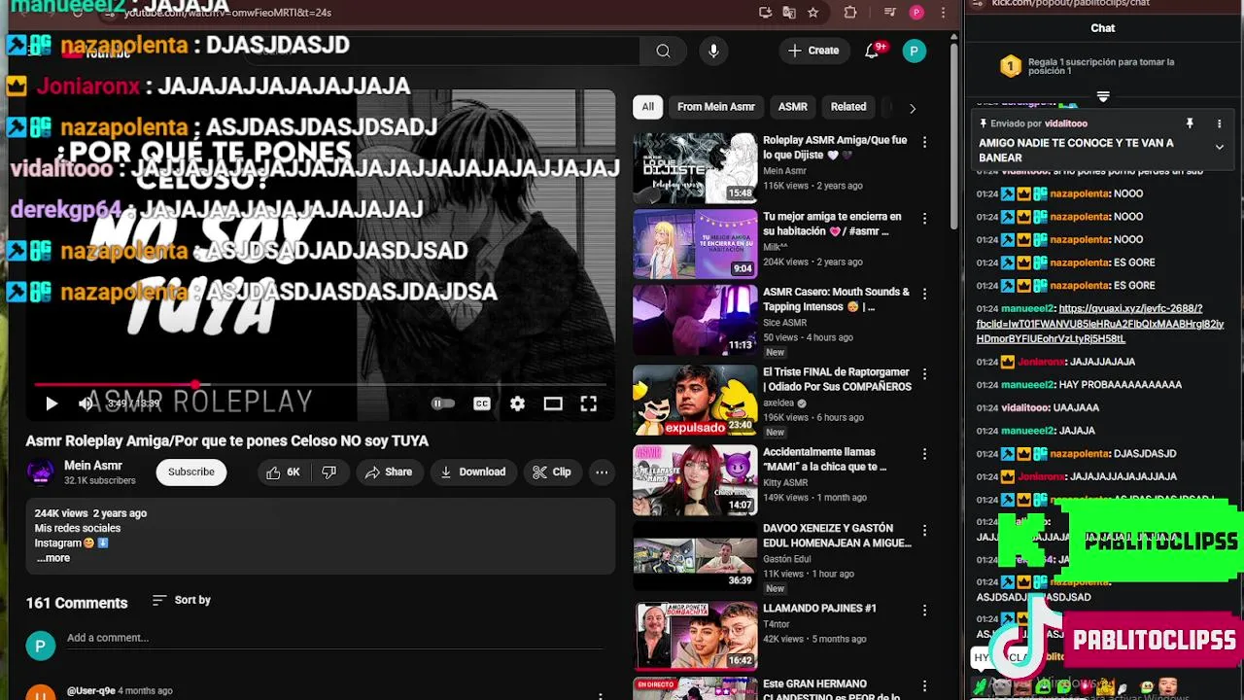Mute the video player volume
Screen dimensions: 1244x700
86,403
